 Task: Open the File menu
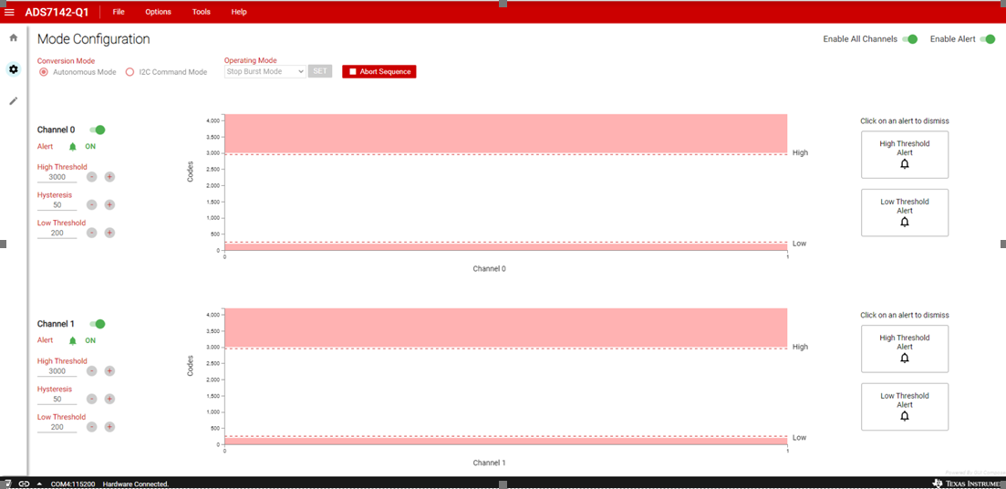[x=119, y=12]
